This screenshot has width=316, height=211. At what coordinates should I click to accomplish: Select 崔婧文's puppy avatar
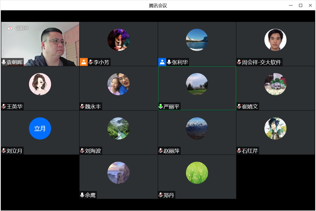275,84
